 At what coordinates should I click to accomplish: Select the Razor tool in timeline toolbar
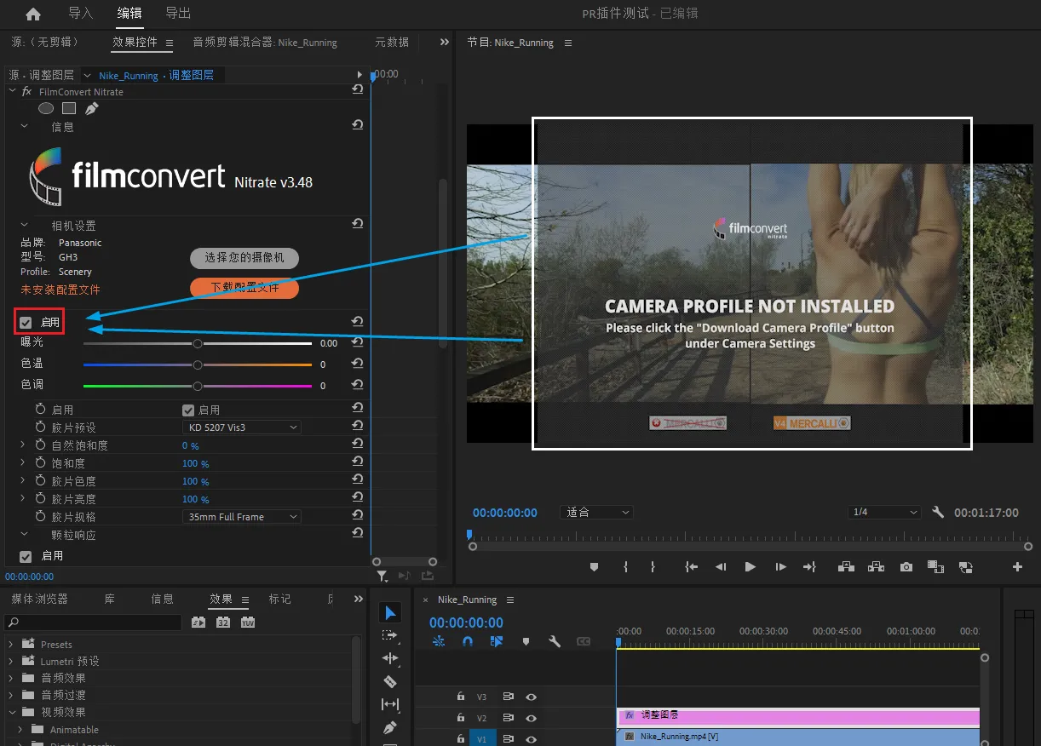[x=390, y=681]
